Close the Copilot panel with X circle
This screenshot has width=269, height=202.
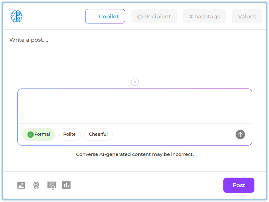pyautogui.click(x=135, y=82)
